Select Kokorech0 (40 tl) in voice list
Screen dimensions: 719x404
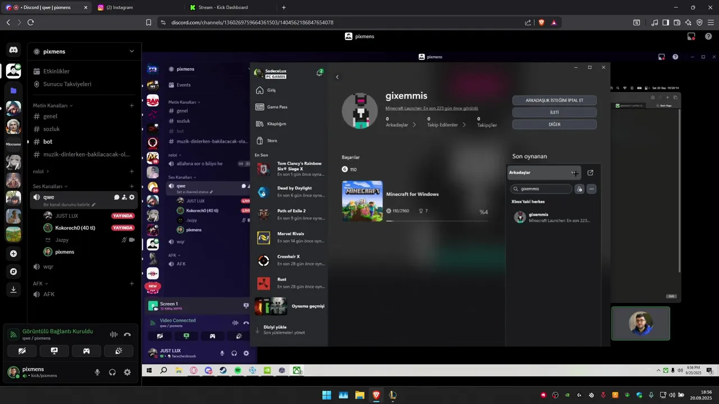tap(89, 228)
